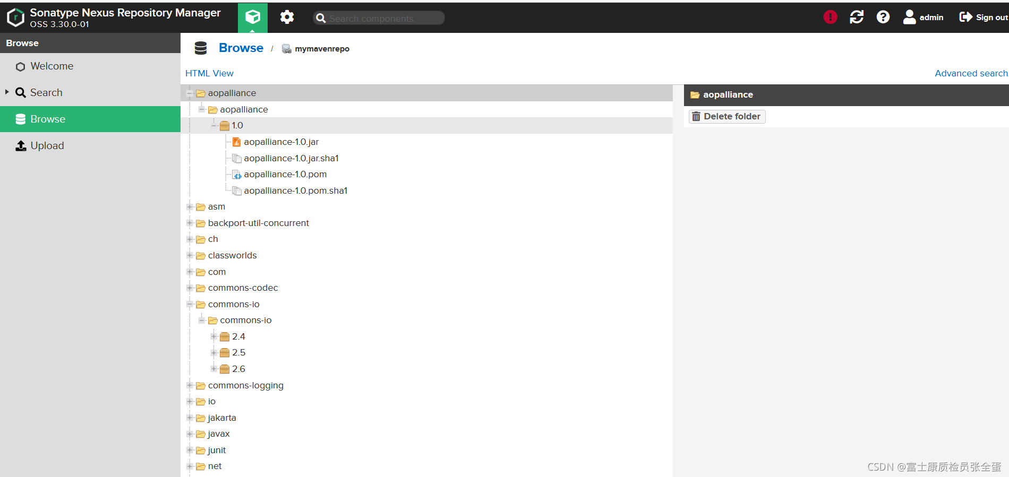Screen dimensions: 1009x477
Task: Click the mymavenrepo repository icon
Action: (286, 49)
